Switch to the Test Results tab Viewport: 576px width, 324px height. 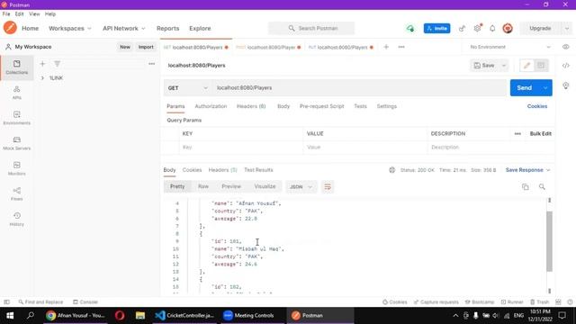[258, 170]
